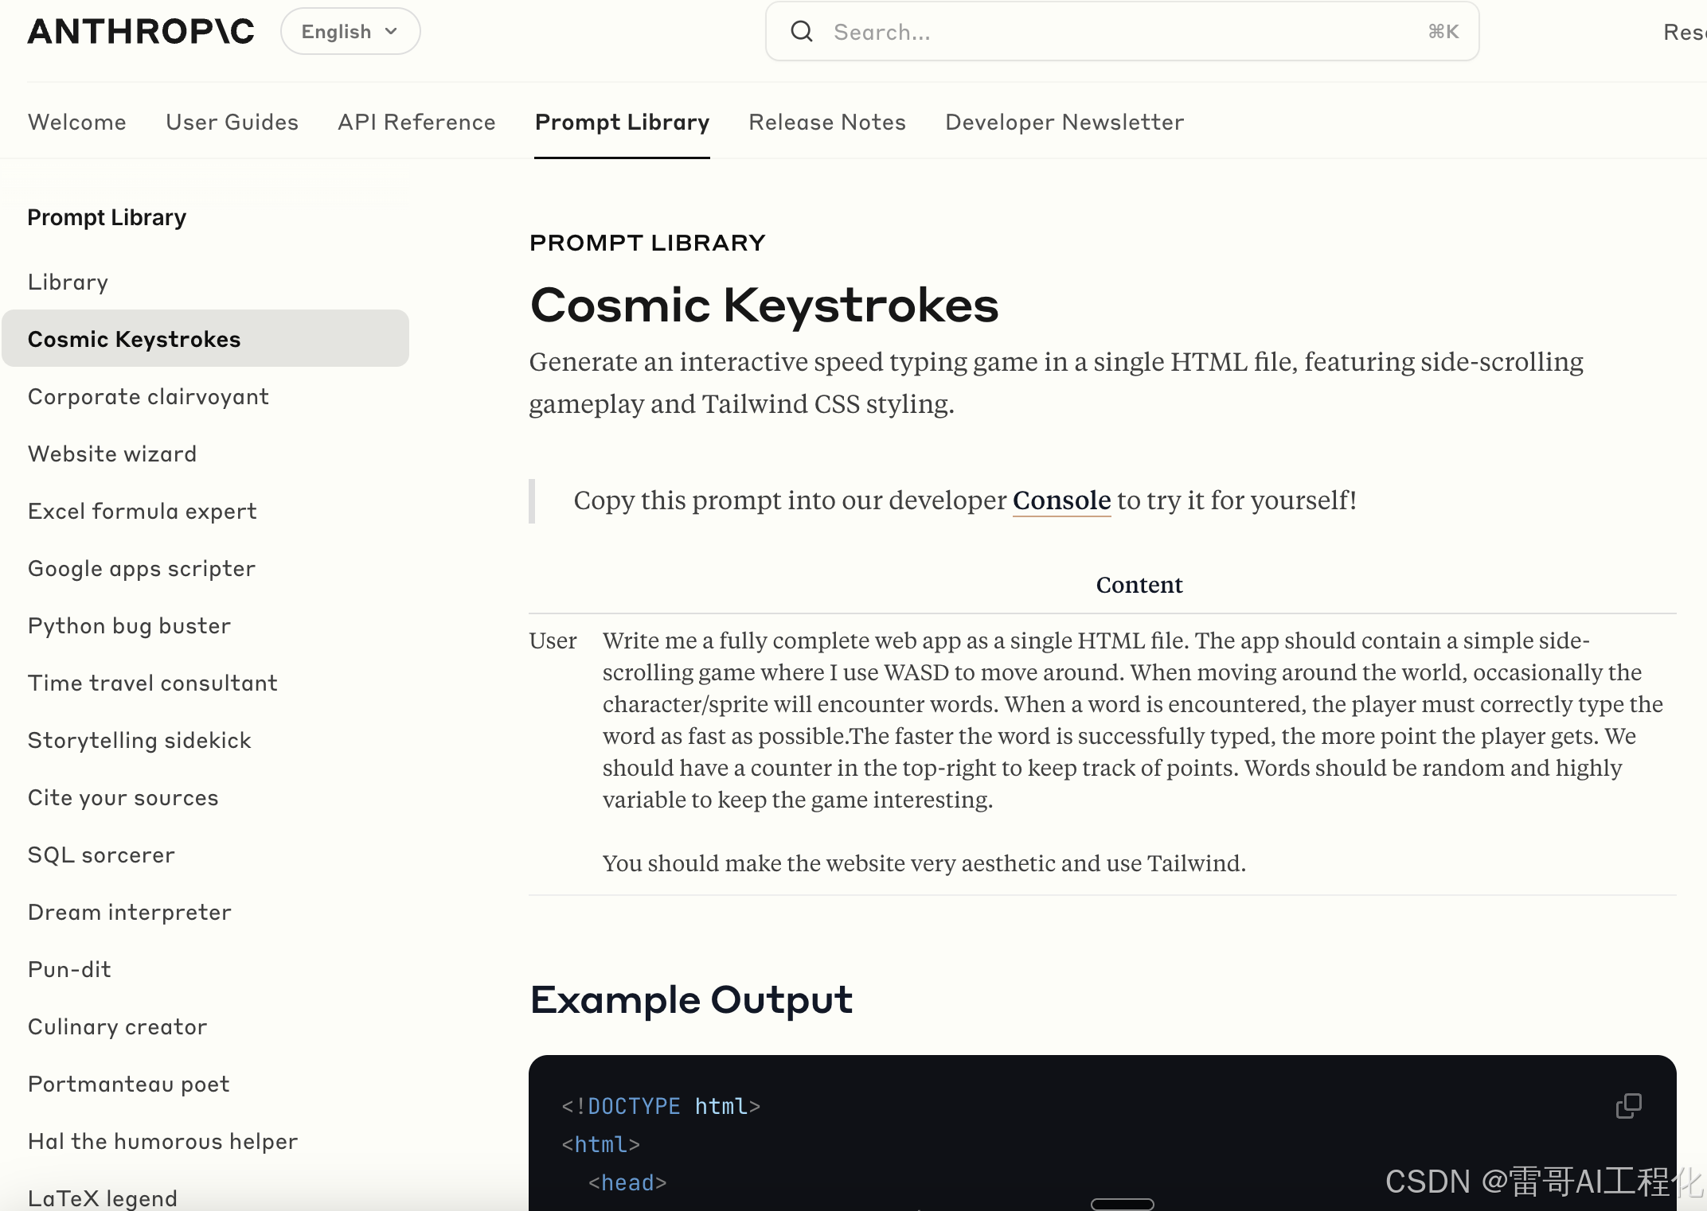Open the Website wizard prompt
The image size is (1707, 1211).
coord(112,454)
